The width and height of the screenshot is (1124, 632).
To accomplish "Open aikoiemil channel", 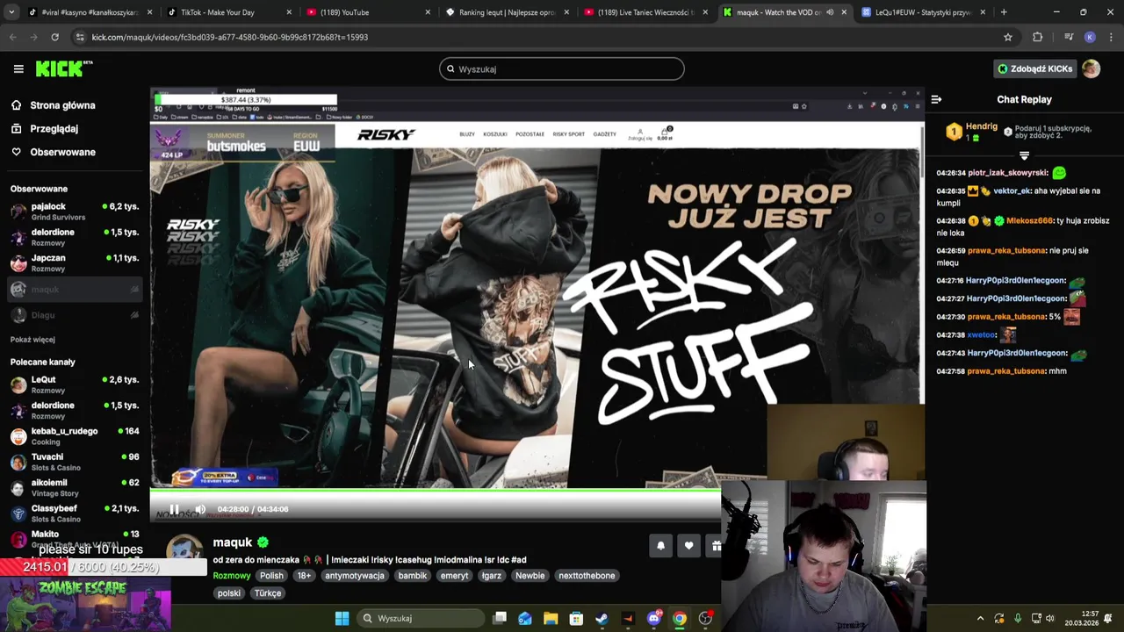I will point(75,487).
